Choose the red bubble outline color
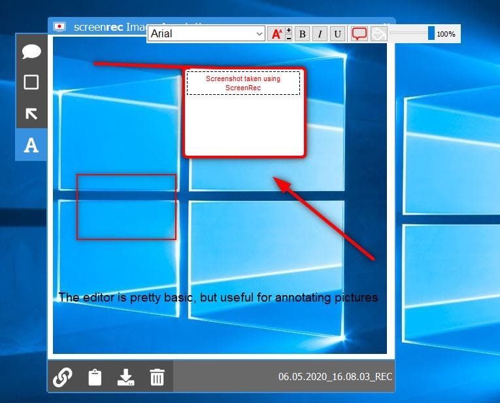This screenshot has height=403, width=500. [x=359, y=34]
